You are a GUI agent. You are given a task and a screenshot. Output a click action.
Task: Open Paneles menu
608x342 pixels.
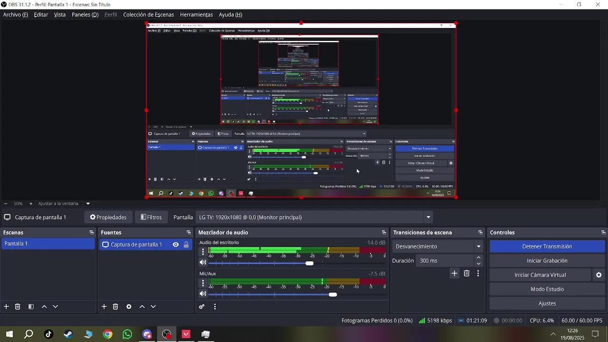pyautogui.click(x=85, y=15)
